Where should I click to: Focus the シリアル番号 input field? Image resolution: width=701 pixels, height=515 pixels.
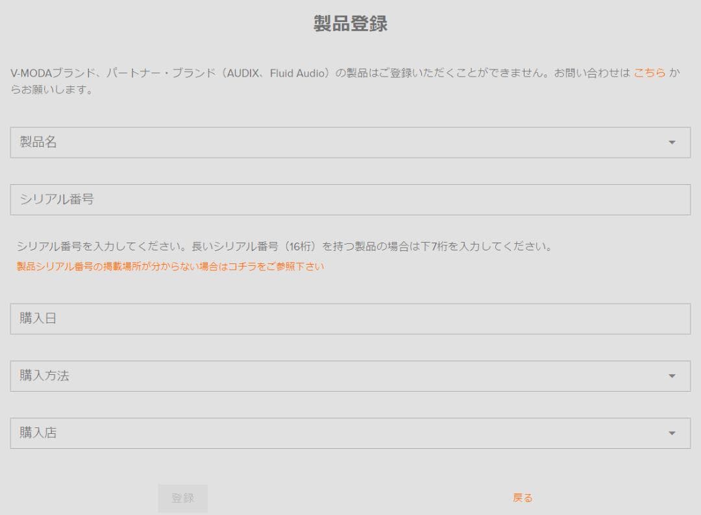click(x=350, y=200)
